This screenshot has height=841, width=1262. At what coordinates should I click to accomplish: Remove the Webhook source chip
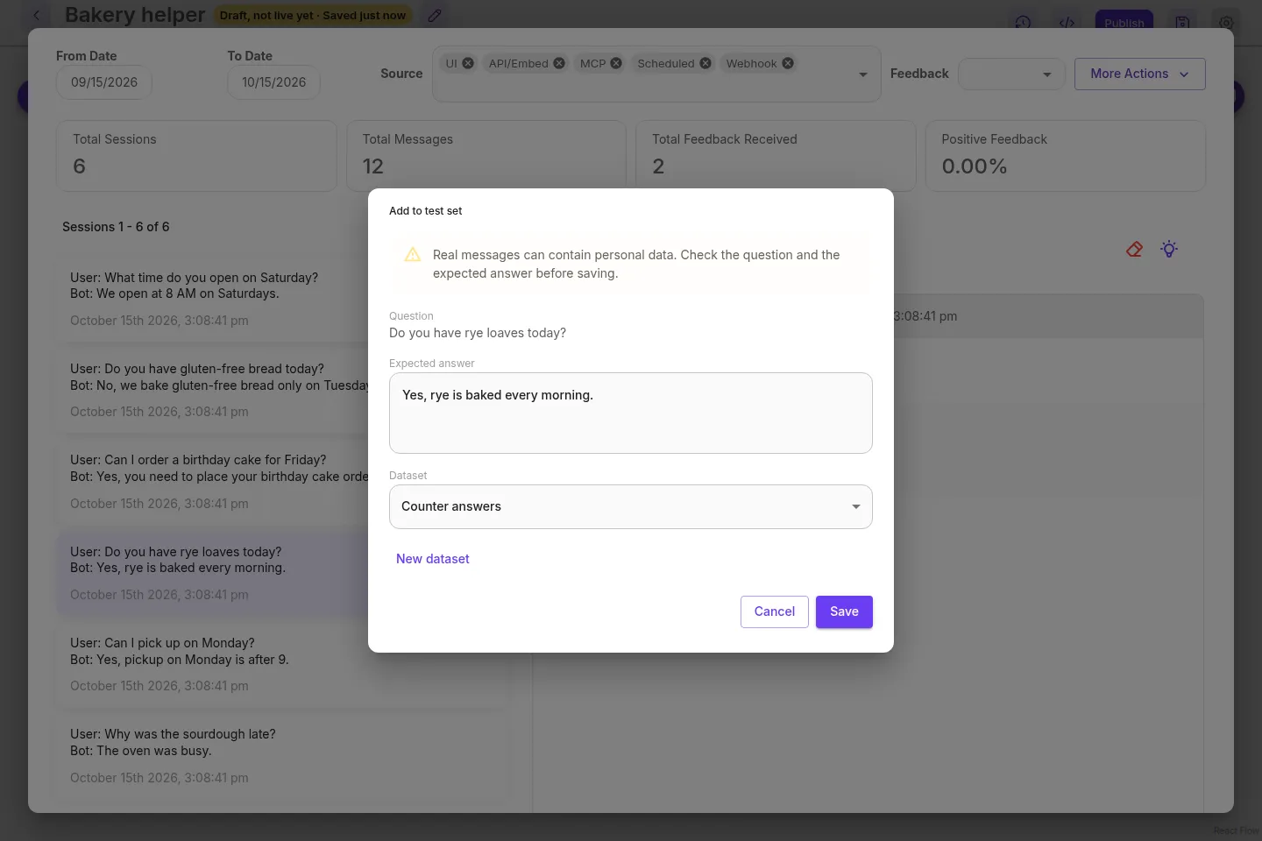tap(788, 63)
